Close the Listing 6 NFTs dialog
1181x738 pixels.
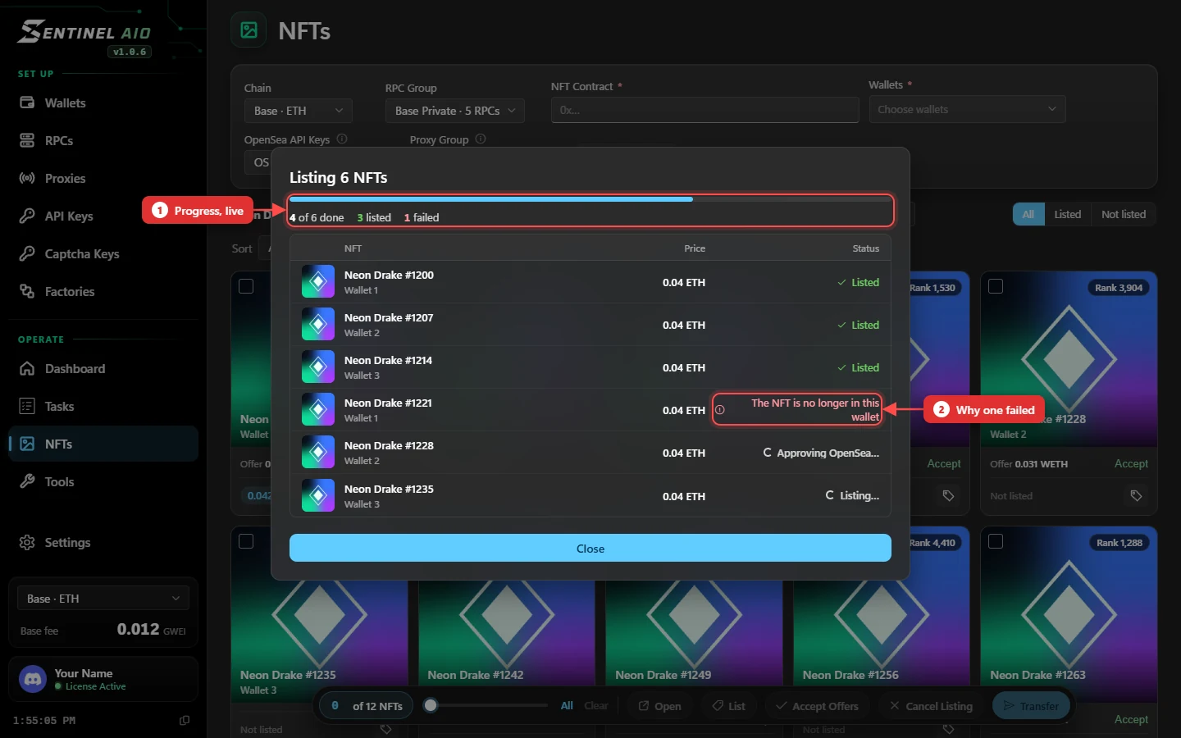point(590,549)
